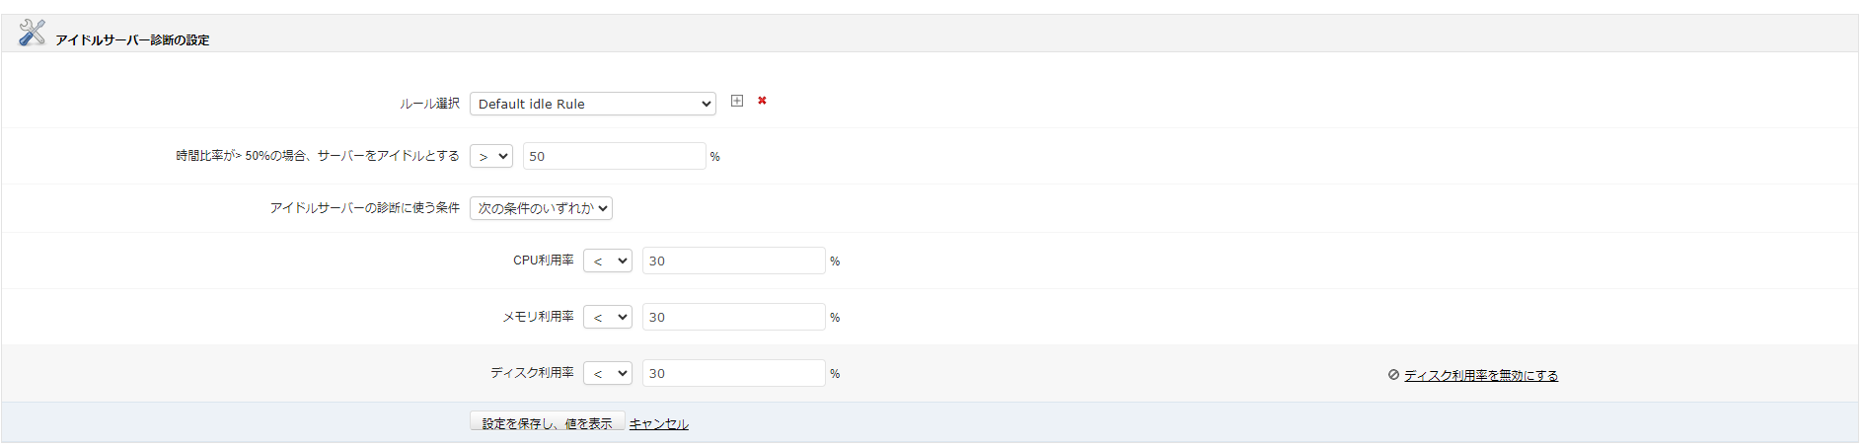Click the アイドルサーバー診断の設定 heading text
1862x448 pixels.
pyautogui.click(x=132, y=40)
